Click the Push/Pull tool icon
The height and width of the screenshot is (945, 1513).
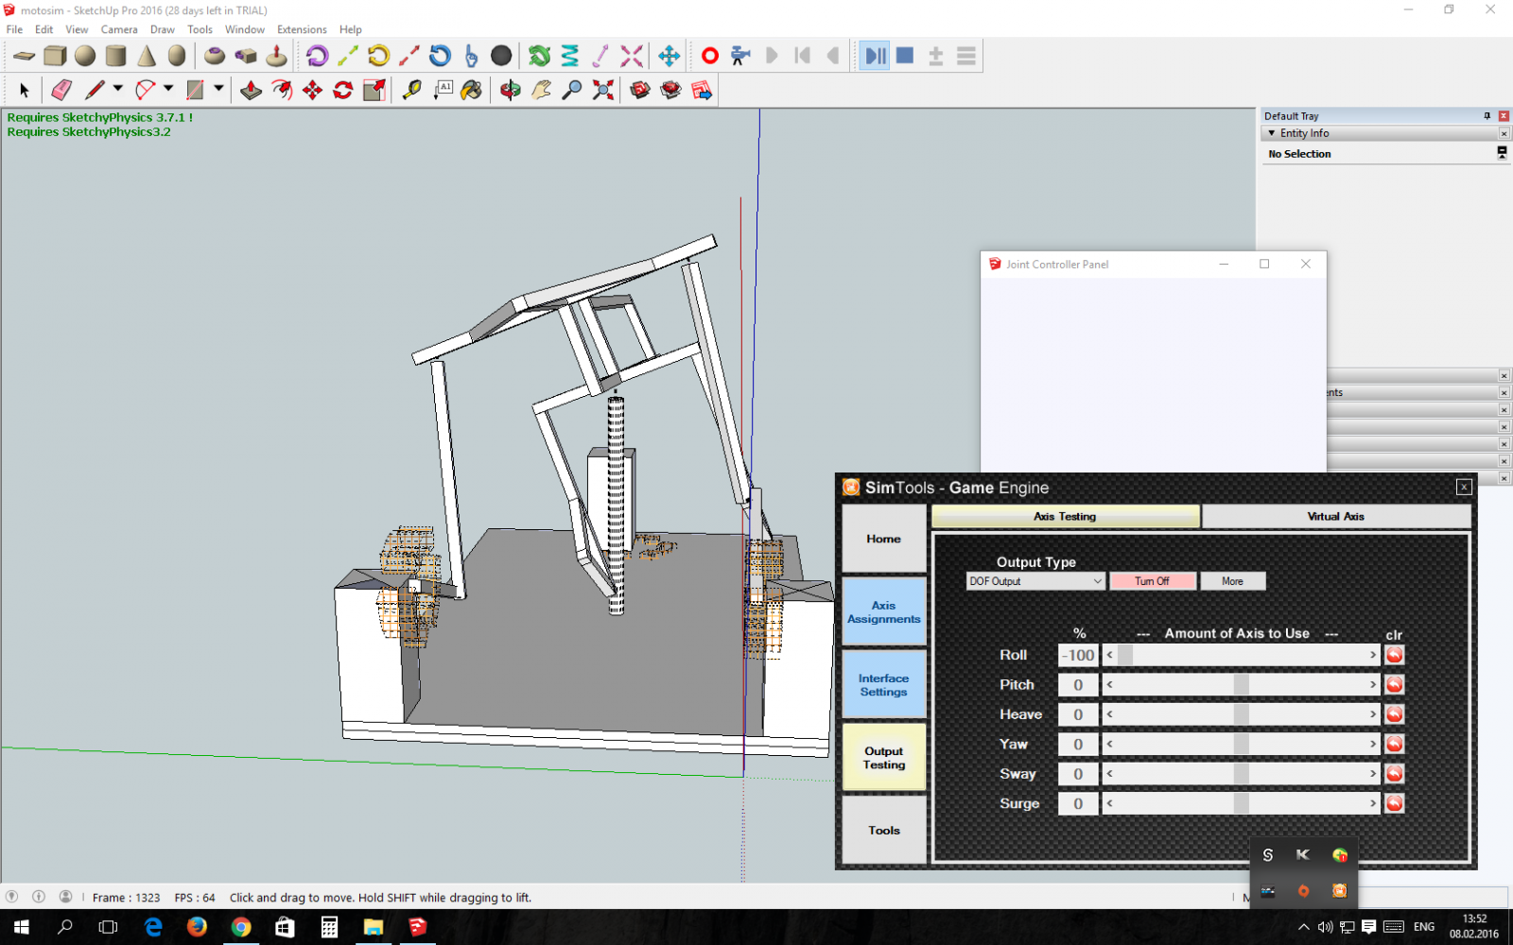[x=251, y=90]
